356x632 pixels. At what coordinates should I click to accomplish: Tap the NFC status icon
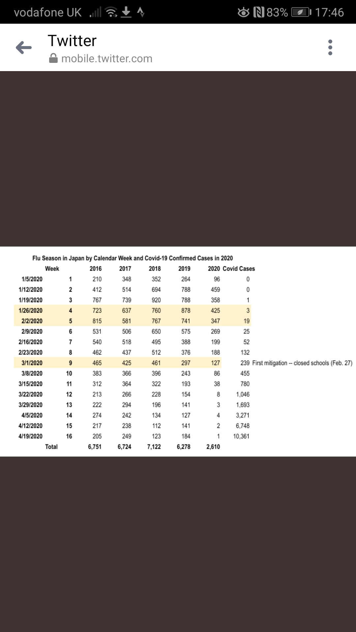pyautogui.click(x=259, y=13)
